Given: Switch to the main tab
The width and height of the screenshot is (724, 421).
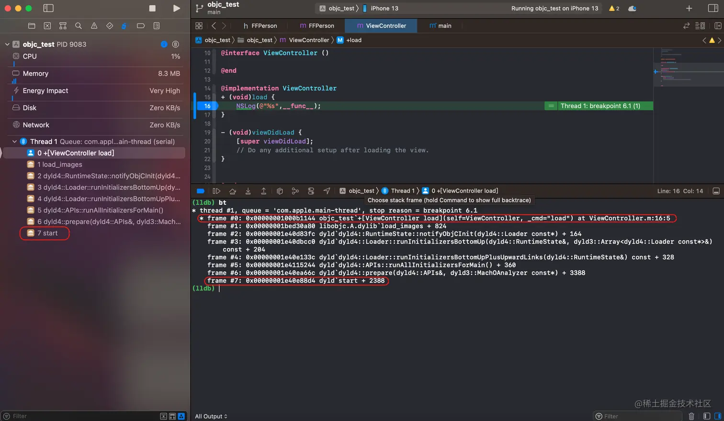Looking at the screenshot, I should 441,26.
